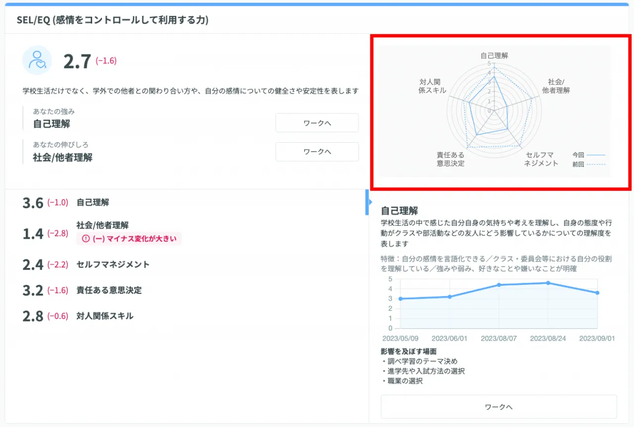The height and width of the screenshot is (427, 634).
Task: Select the 自己理解 score row
Action: (186, 203)
